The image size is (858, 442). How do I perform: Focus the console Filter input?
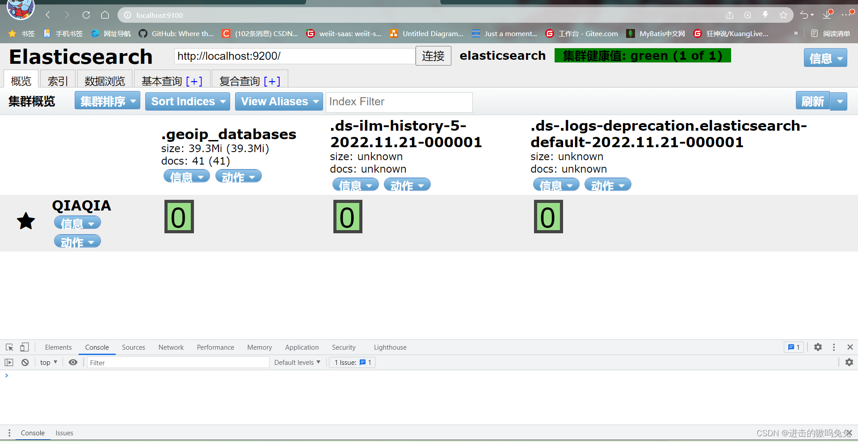[x=178, y=363]
